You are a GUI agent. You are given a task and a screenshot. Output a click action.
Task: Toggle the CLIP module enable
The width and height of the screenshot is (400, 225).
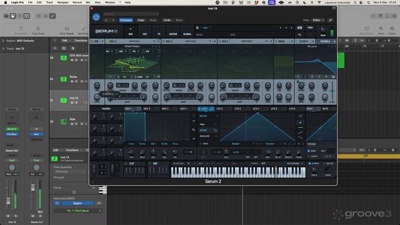126,164
